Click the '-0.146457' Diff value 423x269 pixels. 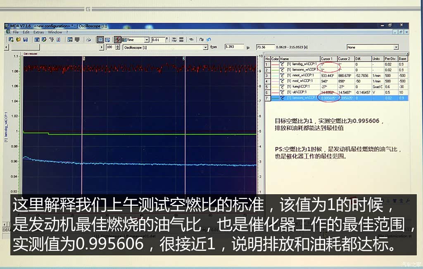363,92
